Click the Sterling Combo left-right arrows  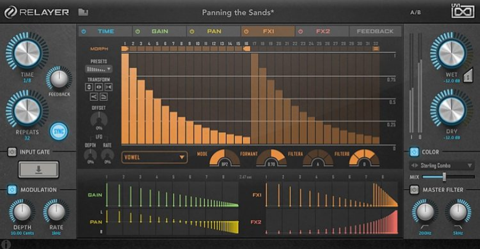(414, 165)
